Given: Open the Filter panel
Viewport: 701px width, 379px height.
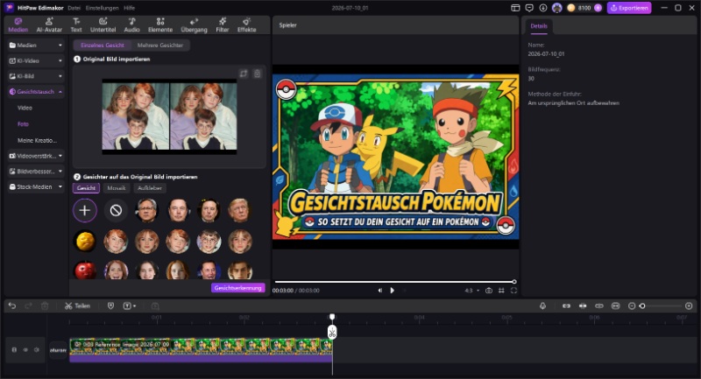Looking at the screenshot, I should point(223,25).
